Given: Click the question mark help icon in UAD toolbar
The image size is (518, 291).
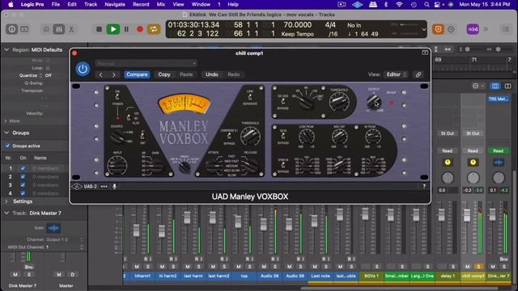Looking at the screenshot, I should (424, 187).
